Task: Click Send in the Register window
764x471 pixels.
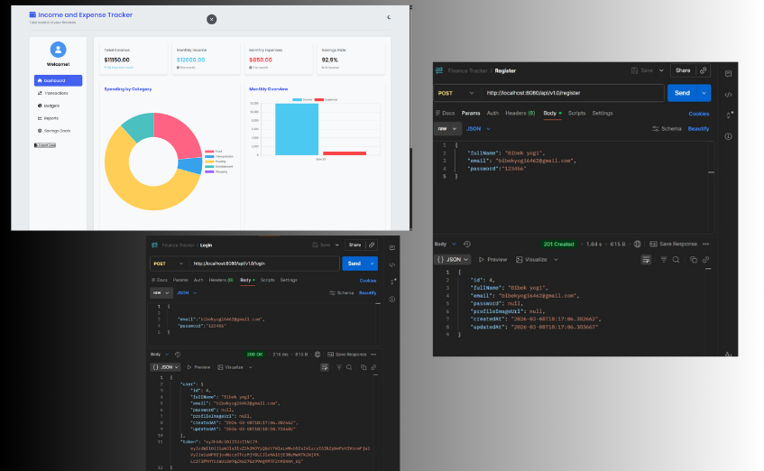Action: tap(682, 93)
